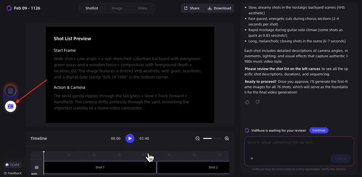This screenshot has height=177, width=362.
Task: Open the script clipboard sidebar icon
Action: (11, 91)
